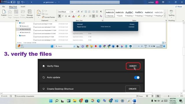
Task: Toggle Italic formatting
Action: pos(63,16)
